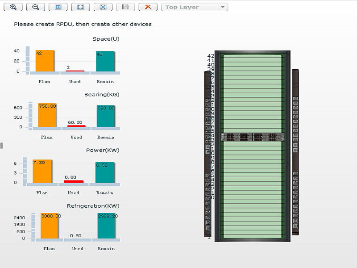Click the 'Please create RPDU' instruction text
357x268 pixels.
83,24
